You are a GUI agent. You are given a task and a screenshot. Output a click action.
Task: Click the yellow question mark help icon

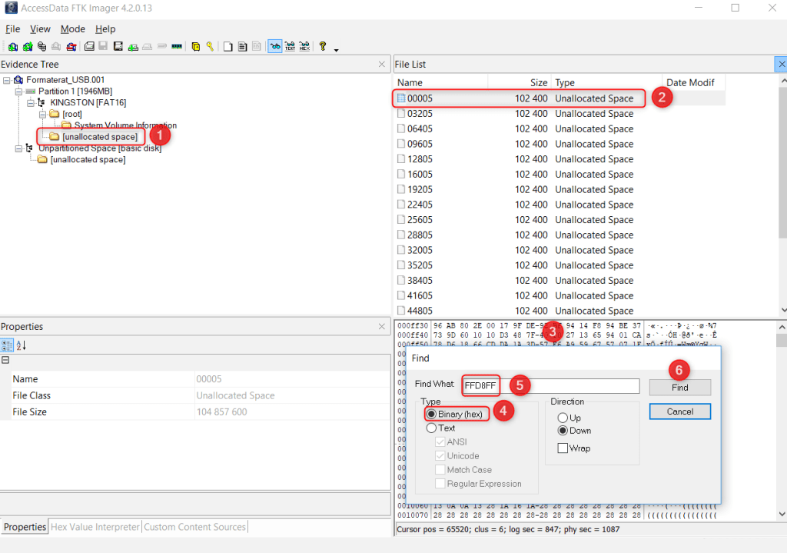pos(323,47)
